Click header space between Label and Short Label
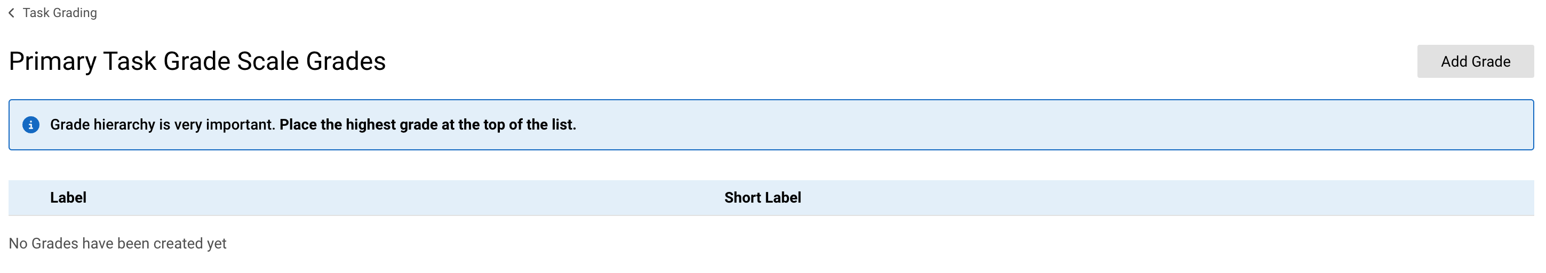The height and width of the screenshot is (273, 1546). [405, 197]
